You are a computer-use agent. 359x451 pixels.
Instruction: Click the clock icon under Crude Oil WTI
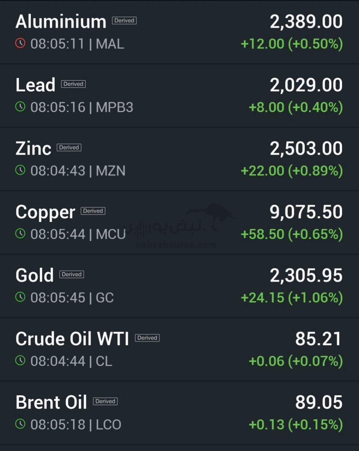click(20, 360)
